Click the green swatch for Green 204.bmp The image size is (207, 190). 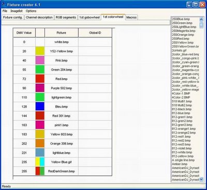click(x=40, y=70)
